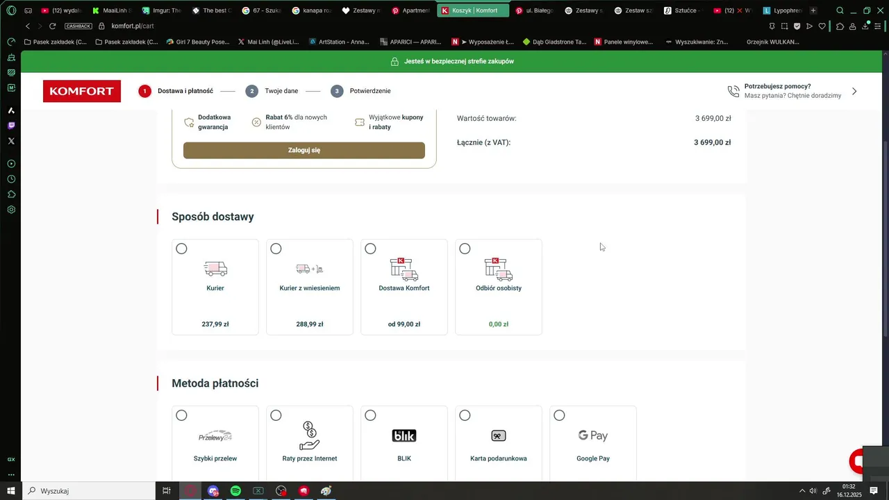889x500 pixels.
Task: Click the CASHBACK badge in address bar
Action: tap(78, 26)
